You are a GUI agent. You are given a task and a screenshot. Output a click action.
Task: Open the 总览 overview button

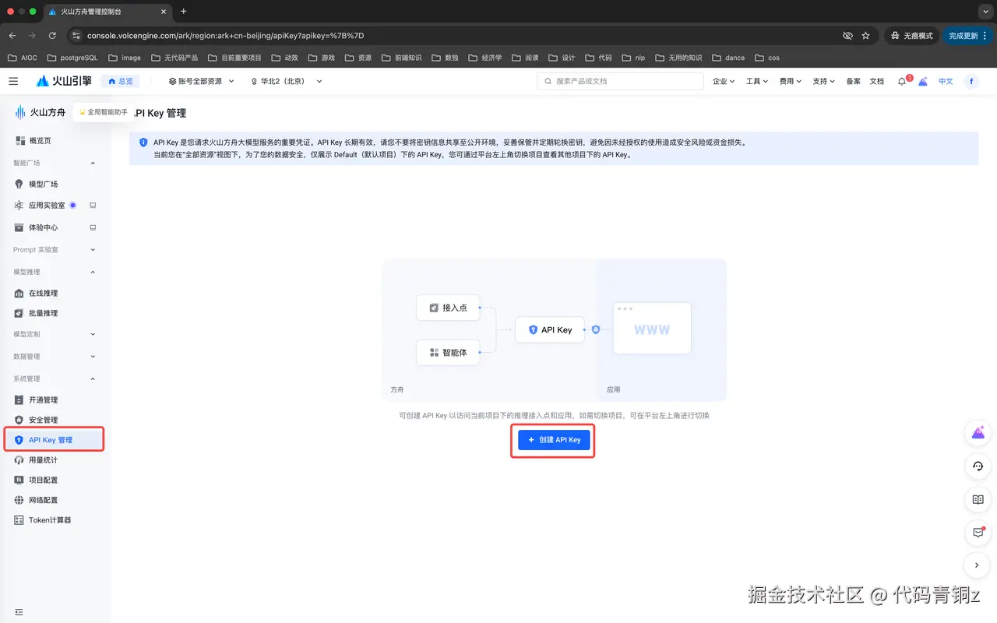pos(121,81)
